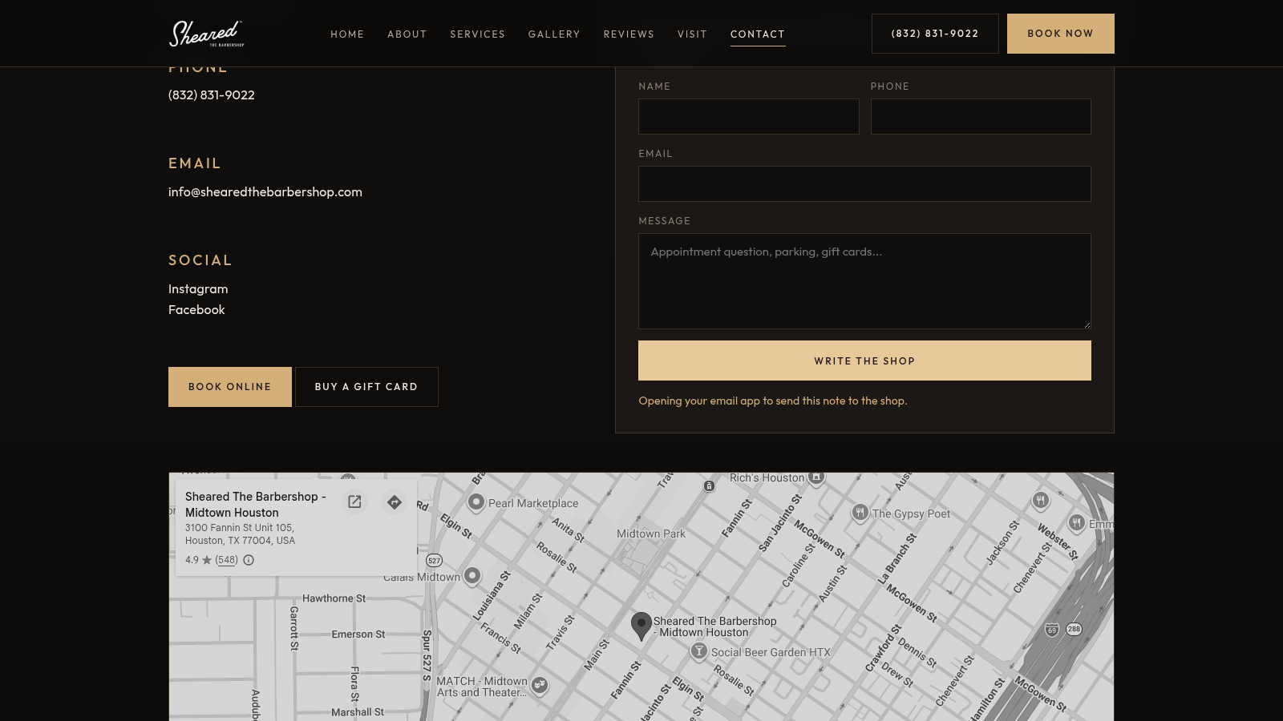Jump to Reviews section
The height and width of the screenshot is (721, 1283).
pos(629,34)
